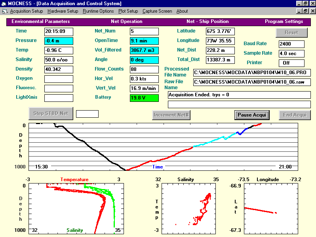Open the About menu
Image resolution: width=316 pixels, height=237 pixels.
pyautogui.click(x=182, y=11)
